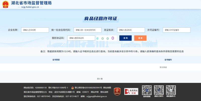The width and height of the screenshot is (201, 101).
Task: Click the 共 0 条 total count text
Action: coord(100,79)
